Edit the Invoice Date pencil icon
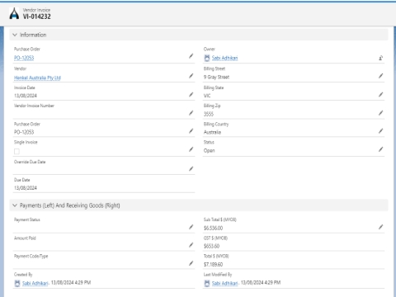The height and width of the screenshot is (297, 396). [x=191, y=95]
